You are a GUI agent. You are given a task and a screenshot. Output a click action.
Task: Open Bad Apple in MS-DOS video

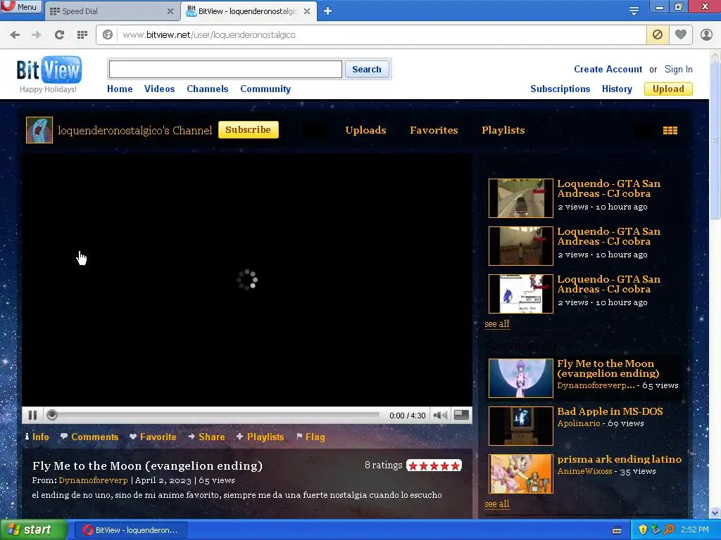pyautogui.click(x=610, y=411)
